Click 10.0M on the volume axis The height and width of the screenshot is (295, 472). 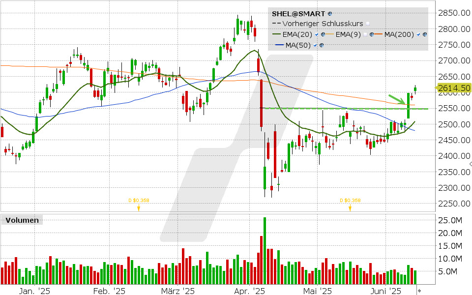pos(450,259)
